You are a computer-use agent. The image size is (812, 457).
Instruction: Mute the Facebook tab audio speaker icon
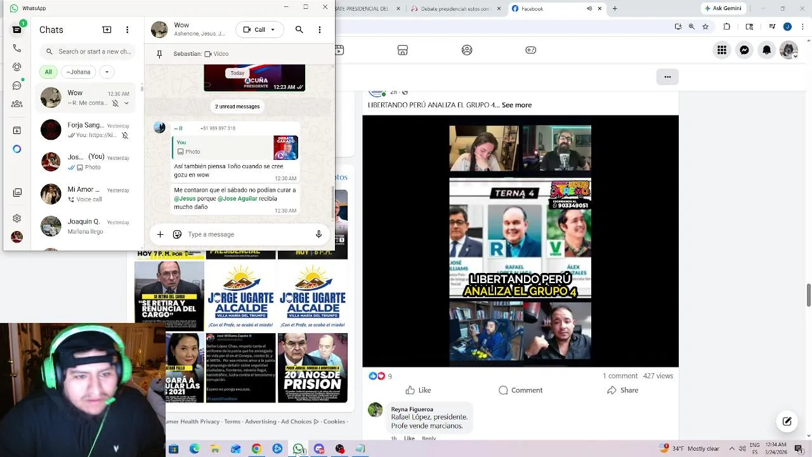(x=589, y=8)
